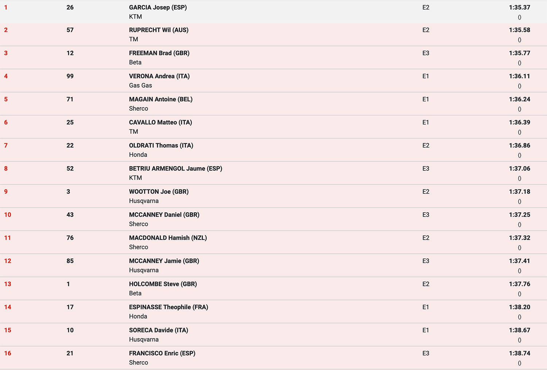Click the 1:37.06 time for rider 52
This screenshot has height=370, width=547.
(519, 169)
